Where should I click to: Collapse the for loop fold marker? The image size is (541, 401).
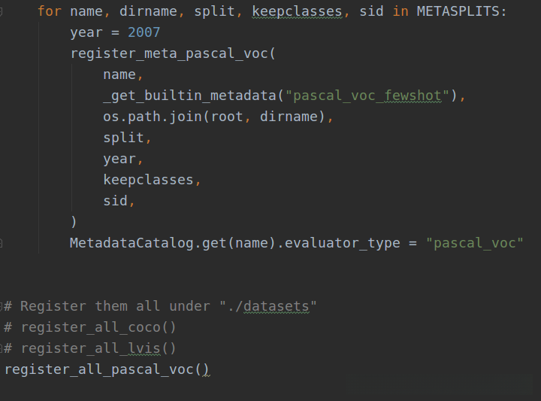coord(2,12)
